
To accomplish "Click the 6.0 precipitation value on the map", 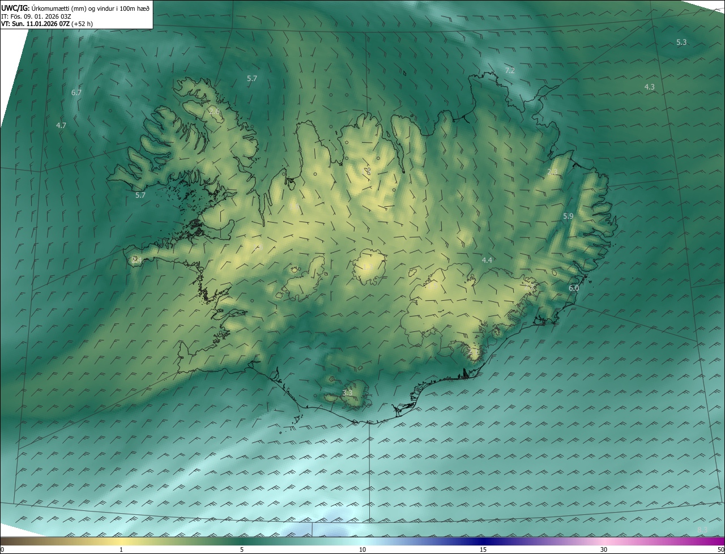I will point(574,288).
